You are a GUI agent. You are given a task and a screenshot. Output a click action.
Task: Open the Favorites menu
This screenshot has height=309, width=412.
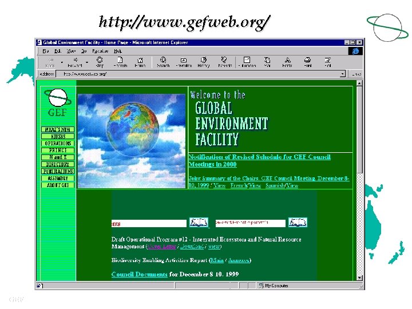click(x=100, y=51)
